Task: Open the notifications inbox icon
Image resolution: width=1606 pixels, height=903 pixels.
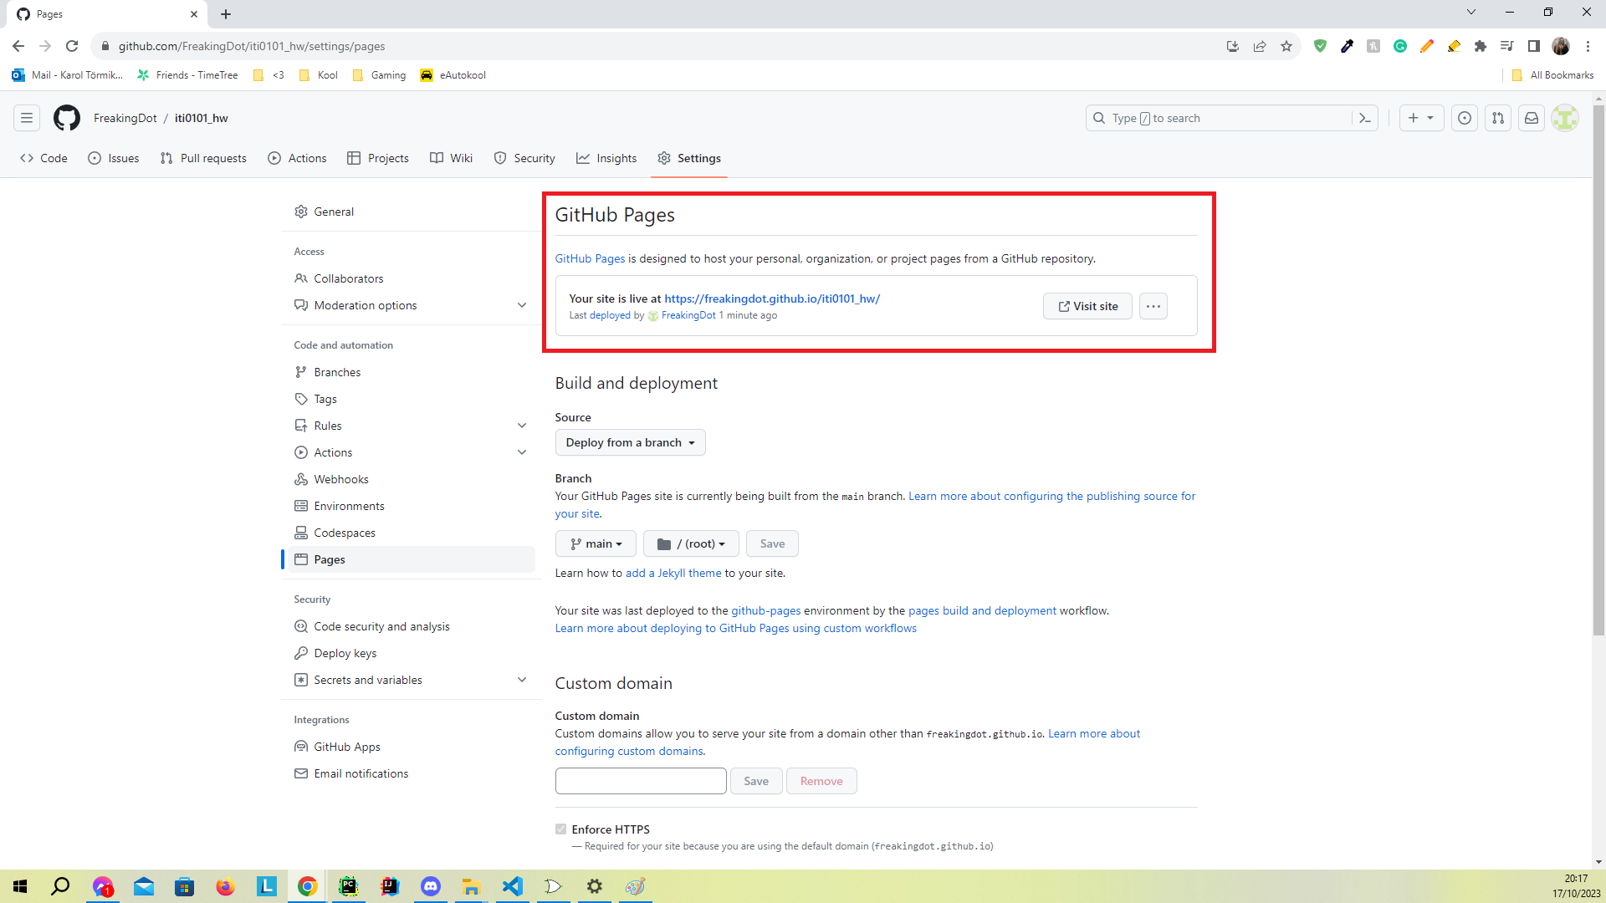Action: pyautogui.click(x=1532, y=118)
